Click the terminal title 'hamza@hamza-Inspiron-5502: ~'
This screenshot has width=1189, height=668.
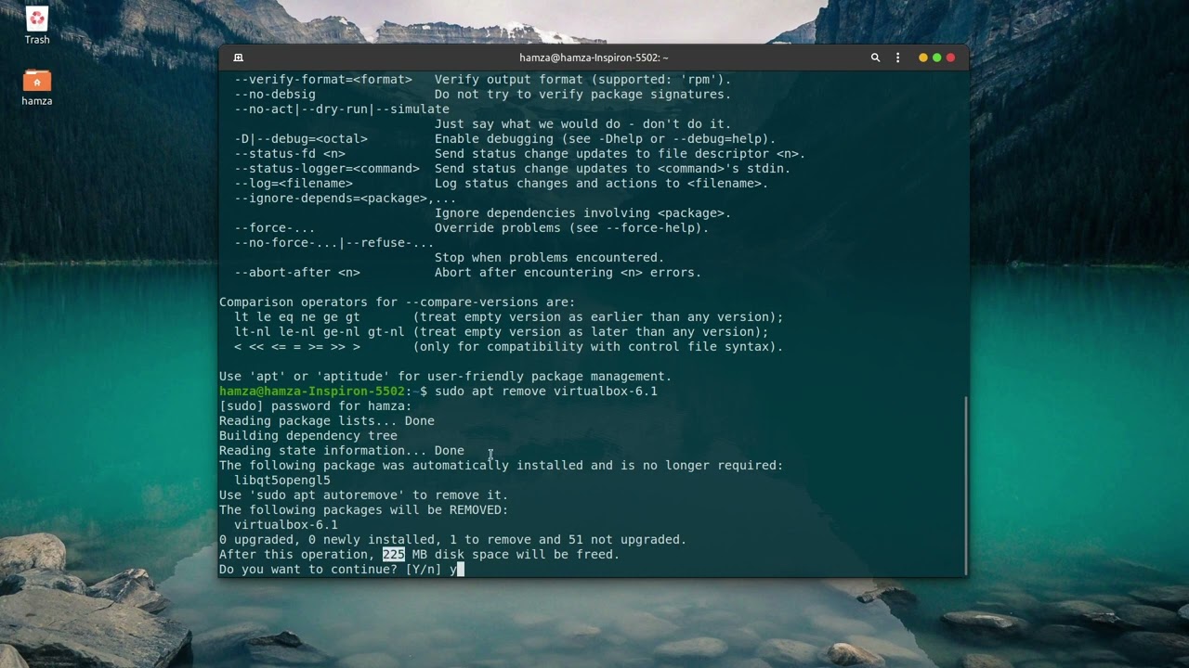594,58
